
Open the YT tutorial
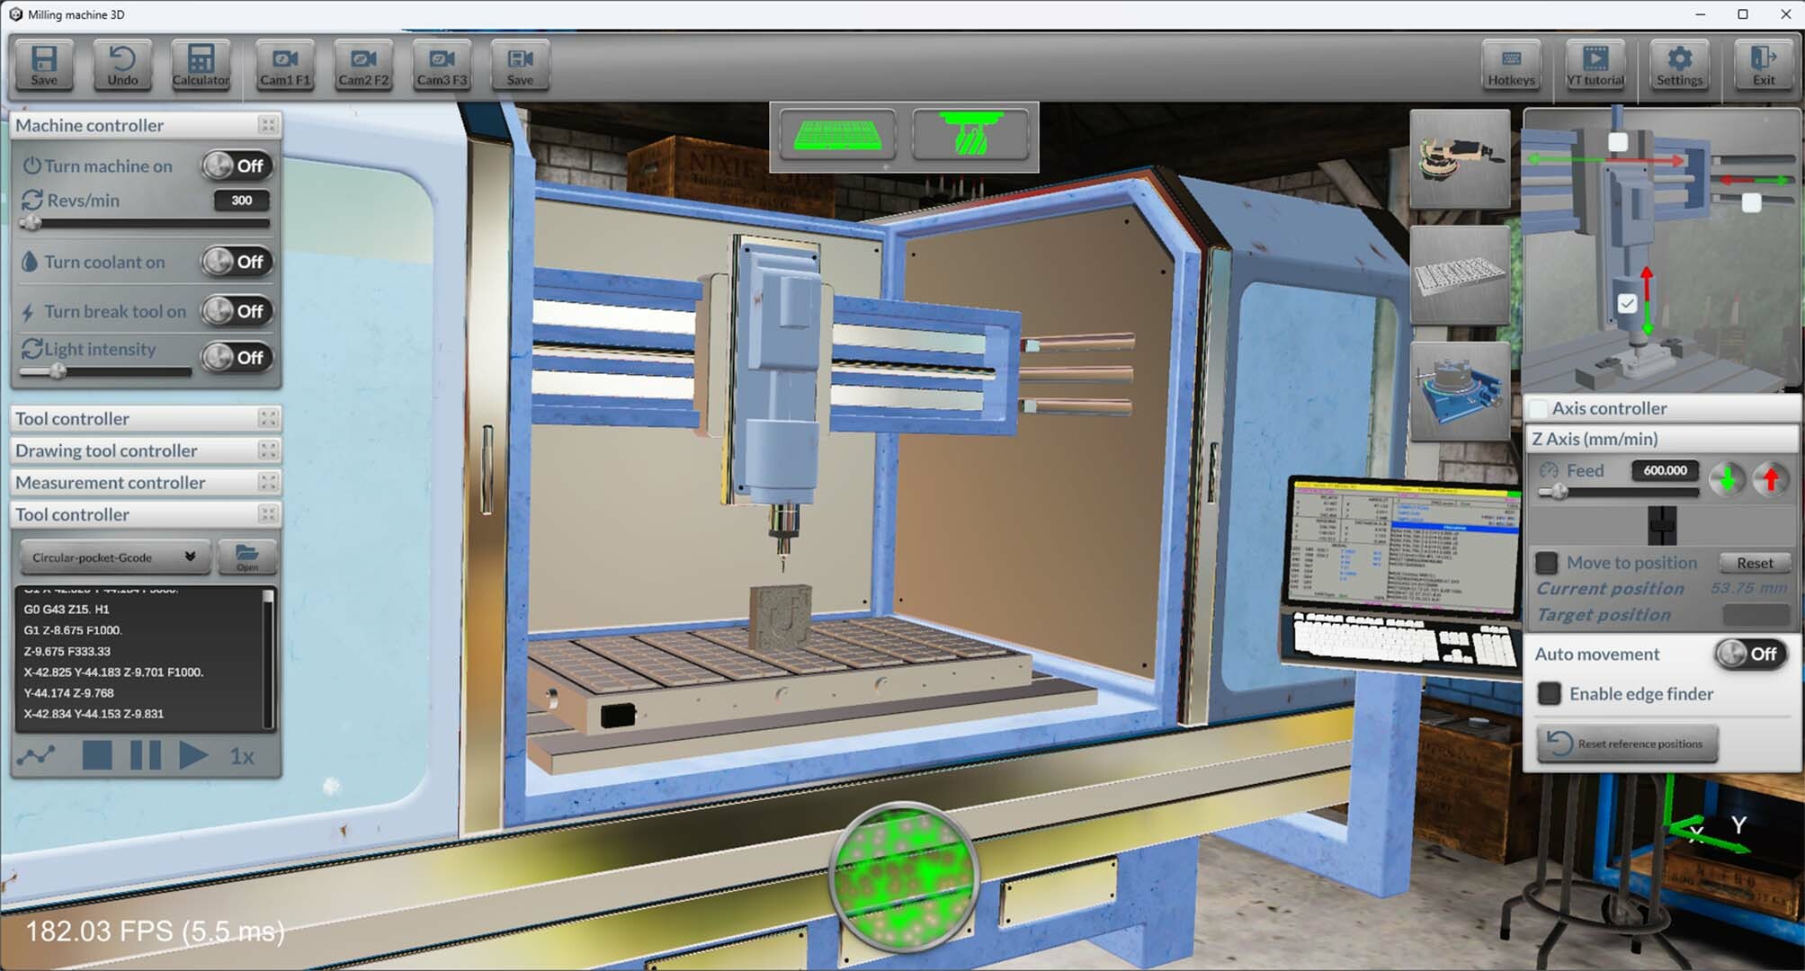(1595, 65)
